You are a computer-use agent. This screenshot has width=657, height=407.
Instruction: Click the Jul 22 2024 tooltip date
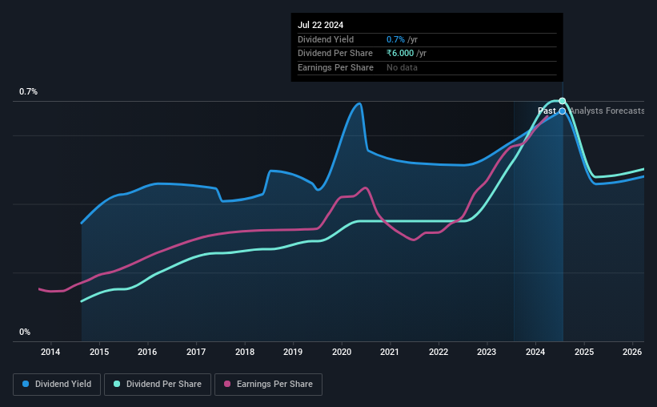click(321, 25)
